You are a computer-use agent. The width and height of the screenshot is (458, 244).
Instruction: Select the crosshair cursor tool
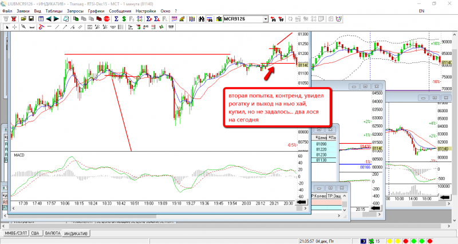tap(15, 27)
